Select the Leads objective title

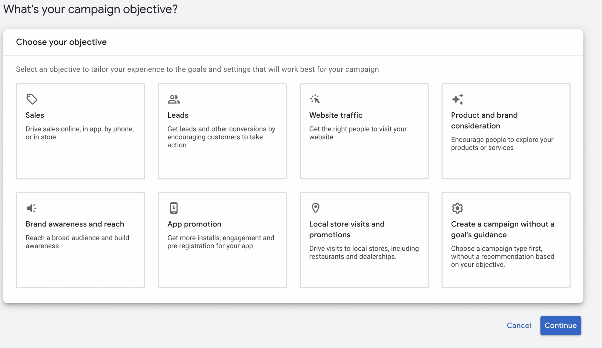pyautogui.click(x=178, y=115)
